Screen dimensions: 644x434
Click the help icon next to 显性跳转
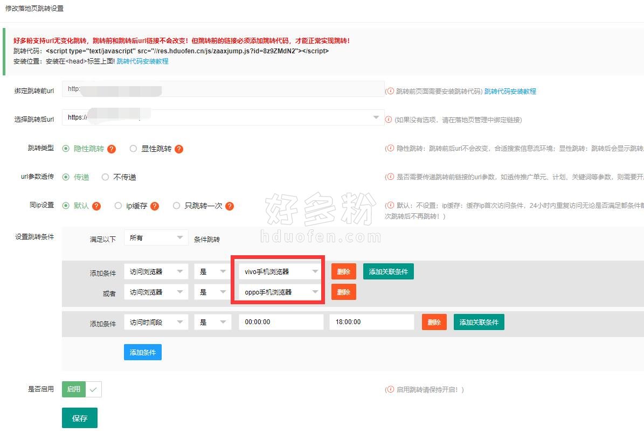coord(179,149)
